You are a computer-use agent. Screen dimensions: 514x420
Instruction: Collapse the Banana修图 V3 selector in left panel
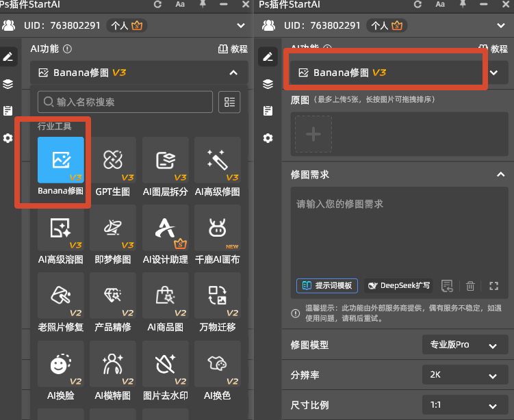(233, 73)
